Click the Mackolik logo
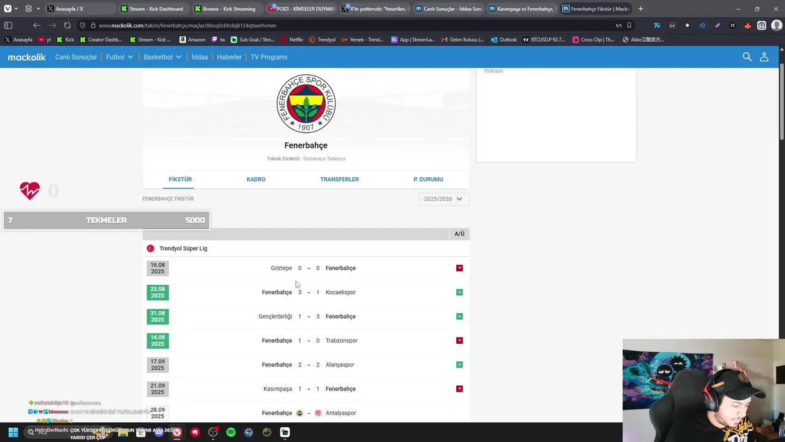 tap(27, 57)
